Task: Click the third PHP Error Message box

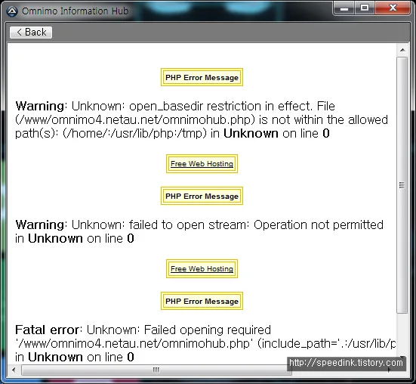Action: (202, 301)
